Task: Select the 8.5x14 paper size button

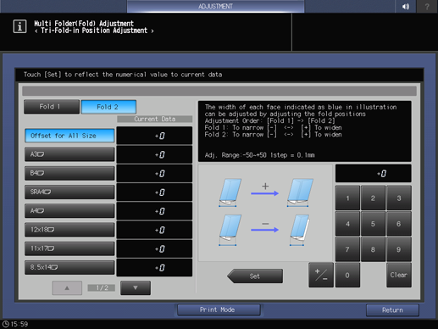Action: point(69,267)
